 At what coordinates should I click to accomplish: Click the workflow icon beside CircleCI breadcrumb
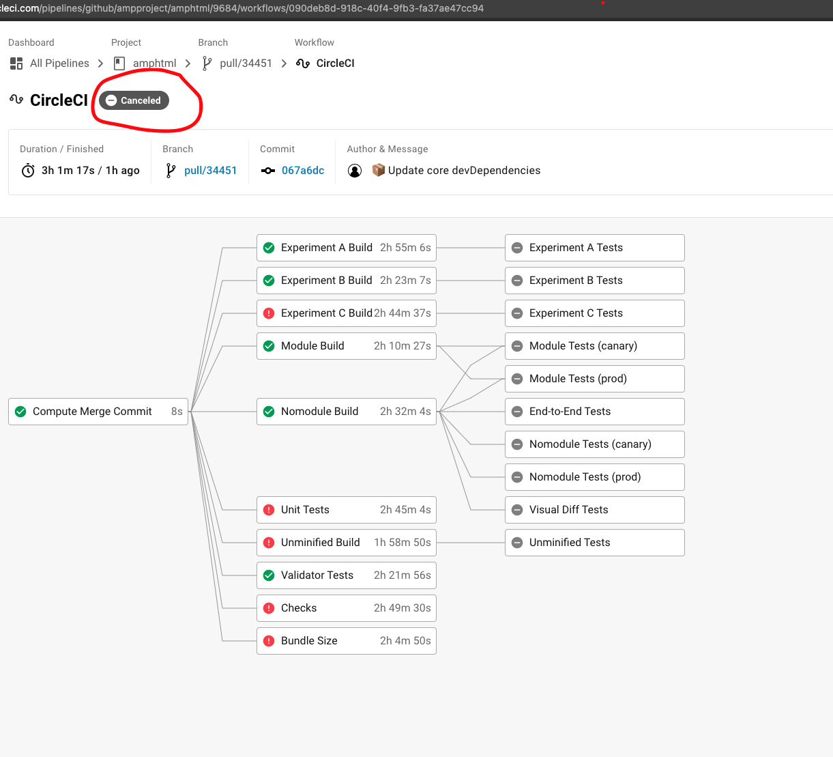point(303,63)
